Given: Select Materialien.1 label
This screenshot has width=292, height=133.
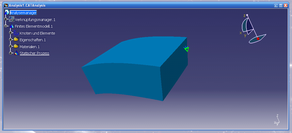Looking at the screenshot, I should click(x=30, y=47).
